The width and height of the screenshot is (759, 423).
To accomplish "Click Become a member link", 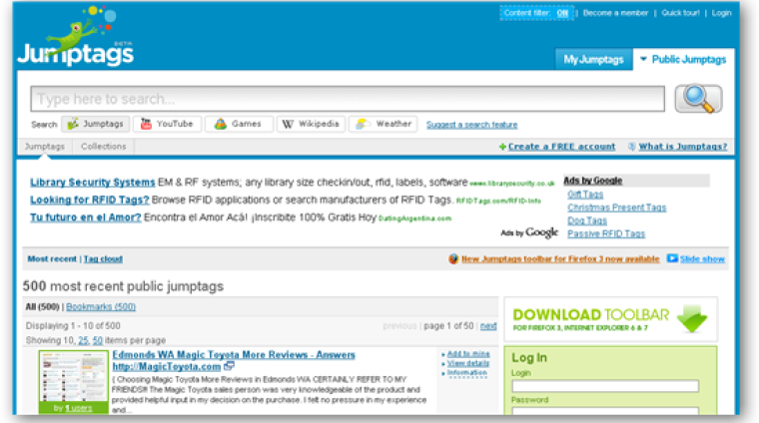I will click(x=615, y=13).
